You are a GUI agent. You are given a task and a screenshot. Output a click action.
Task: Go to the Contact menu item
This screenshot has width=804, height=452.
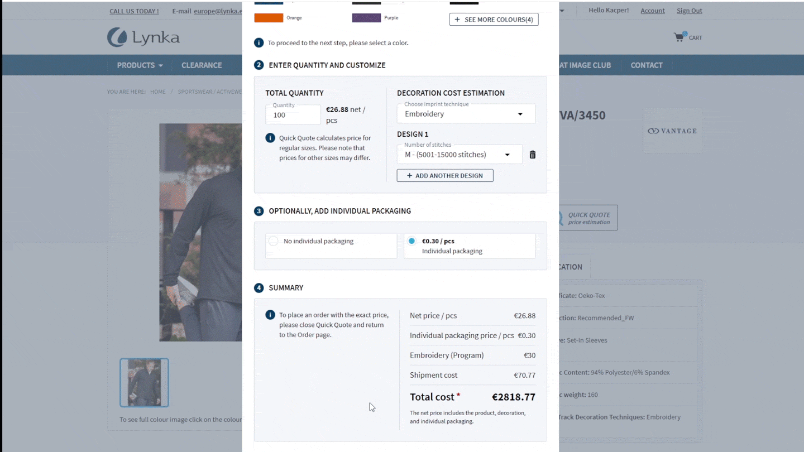[x=646, y=65]
